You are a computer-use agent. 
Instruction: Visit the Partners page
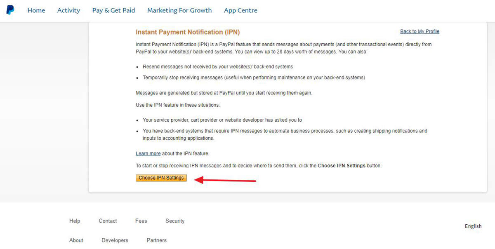(156, 240)
